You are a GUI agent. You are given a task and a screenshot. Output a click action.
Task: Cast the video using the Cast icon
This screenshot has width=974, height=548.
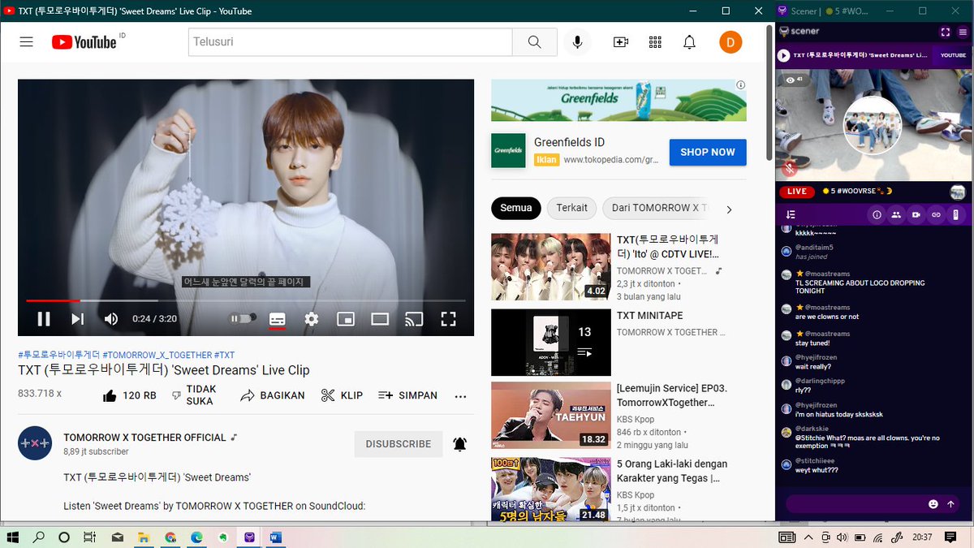click(x=414, y=319)
